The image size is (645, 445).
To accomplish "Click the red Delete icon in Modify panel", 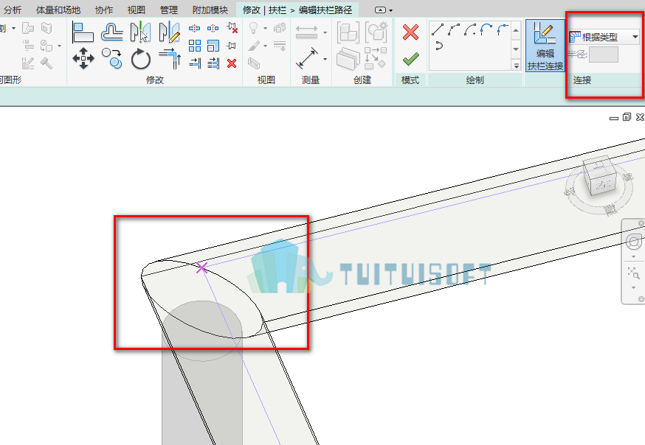I will tap(232, 63).
